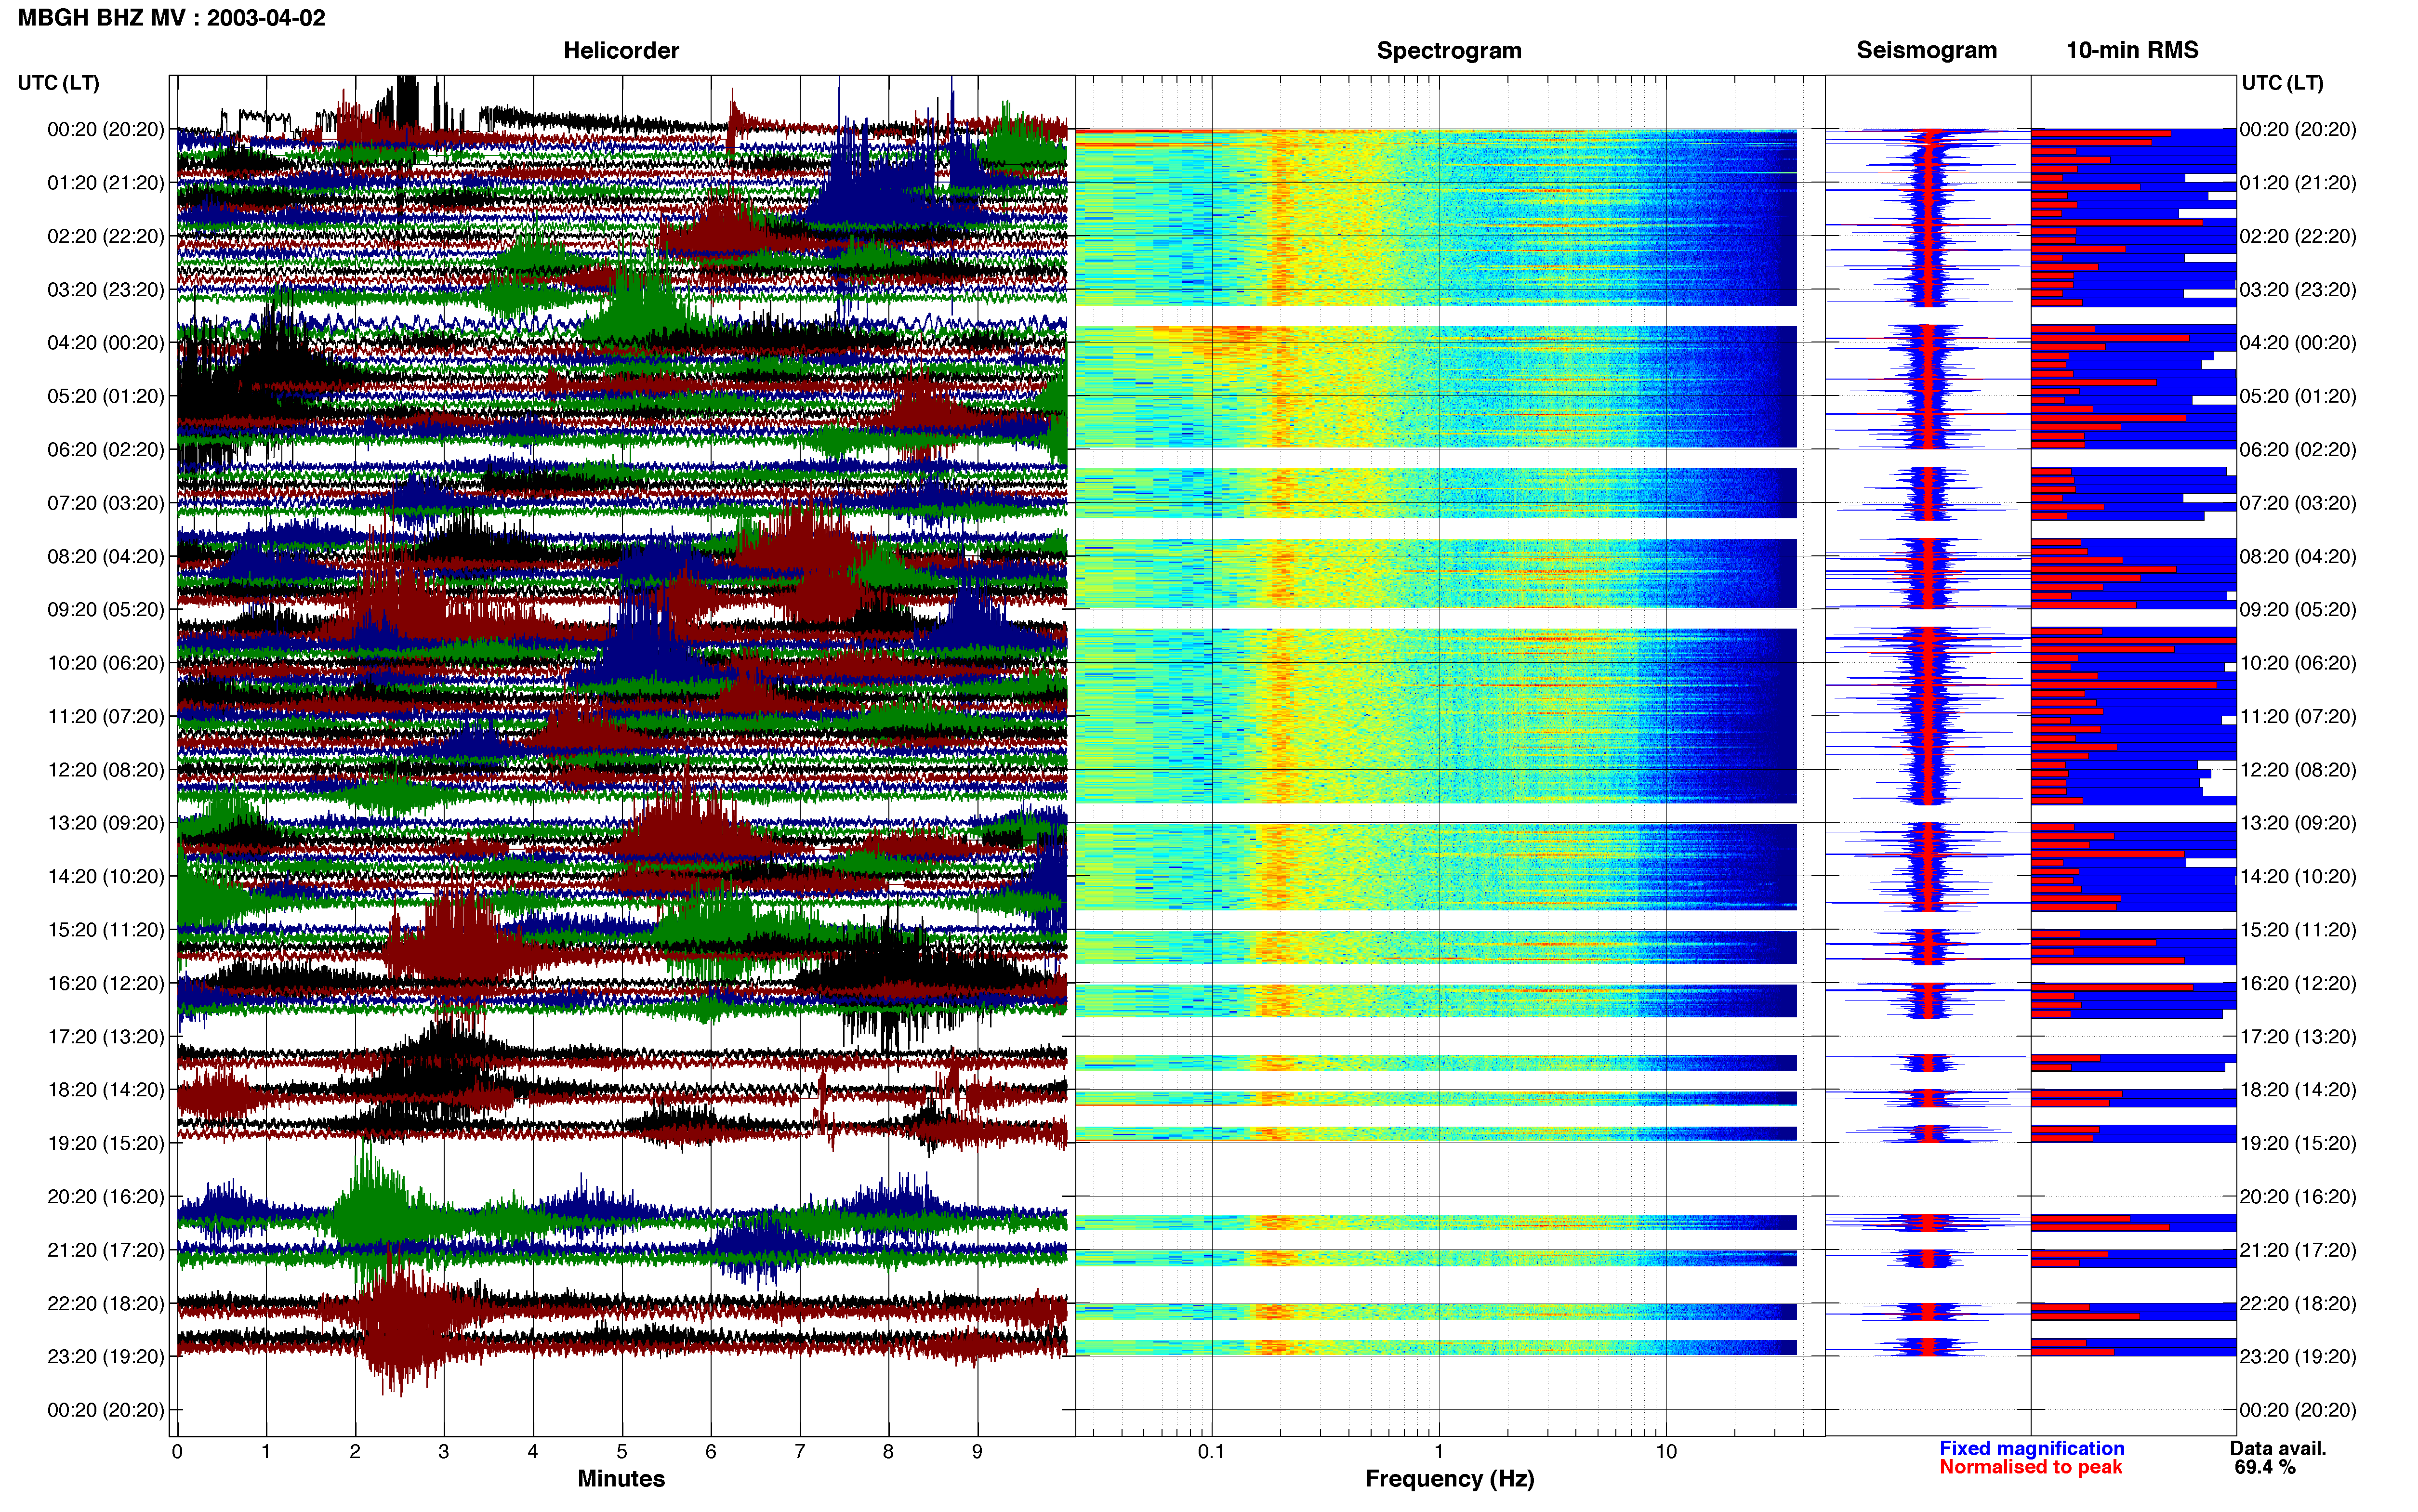Click left-axis time label "14:20 (10:20)"
The image size is (2418, 1512).
(106, 876)
